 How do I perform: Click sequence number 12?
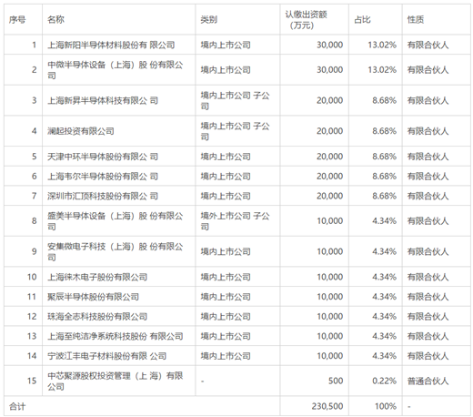(32, 317)
